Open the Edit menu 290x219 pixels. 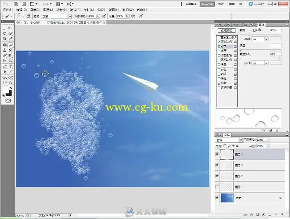point(22,10)
